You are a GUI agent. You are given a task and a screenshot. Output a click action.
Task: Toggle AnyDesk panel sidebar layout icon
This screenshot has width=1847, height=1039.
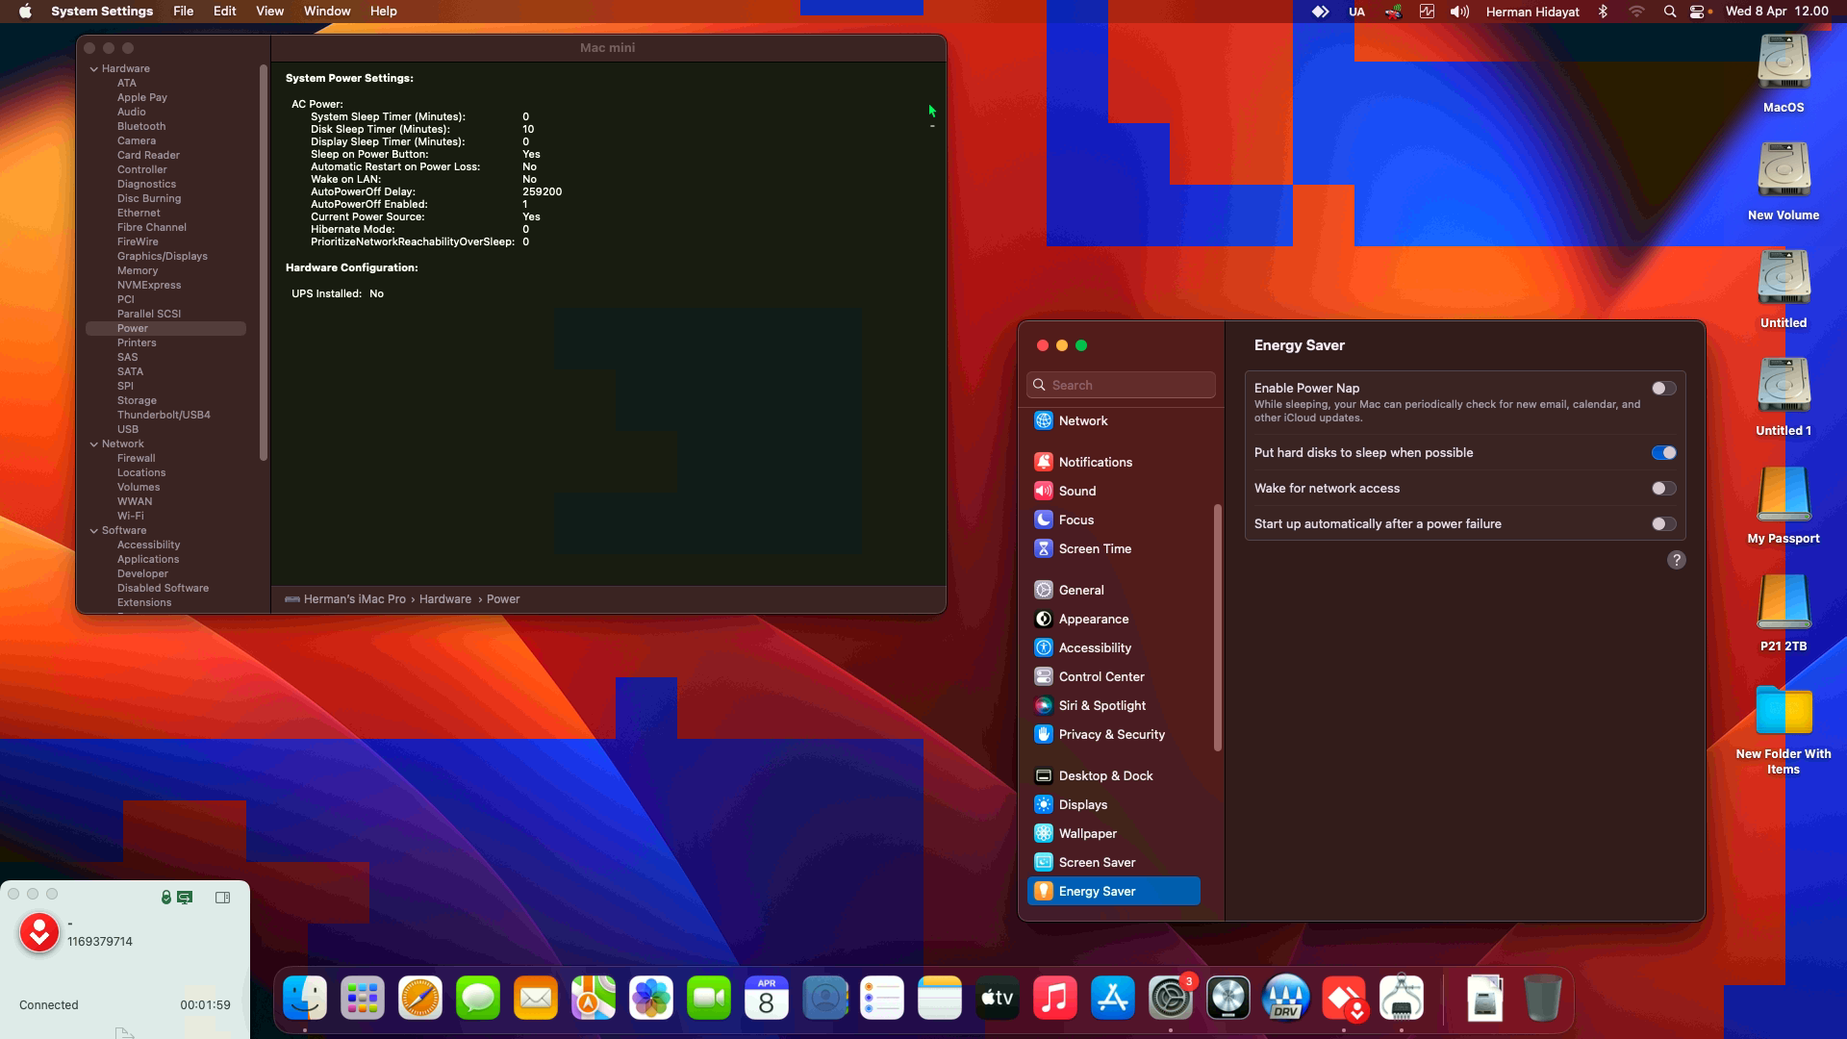click(222, 898)
